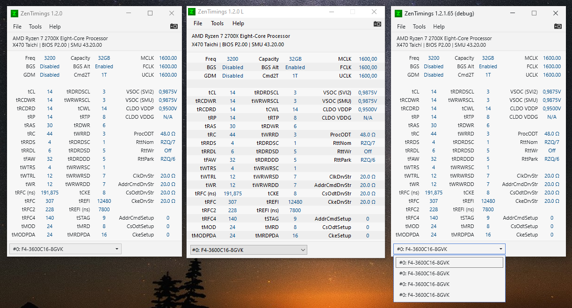
Task: Open Help menu in ZenTimings 1.2.0 L window
Action: pos(238,23)
